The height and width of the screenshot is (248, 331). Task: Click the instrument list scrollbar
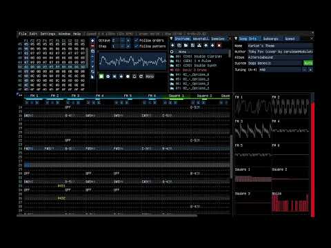230,54
